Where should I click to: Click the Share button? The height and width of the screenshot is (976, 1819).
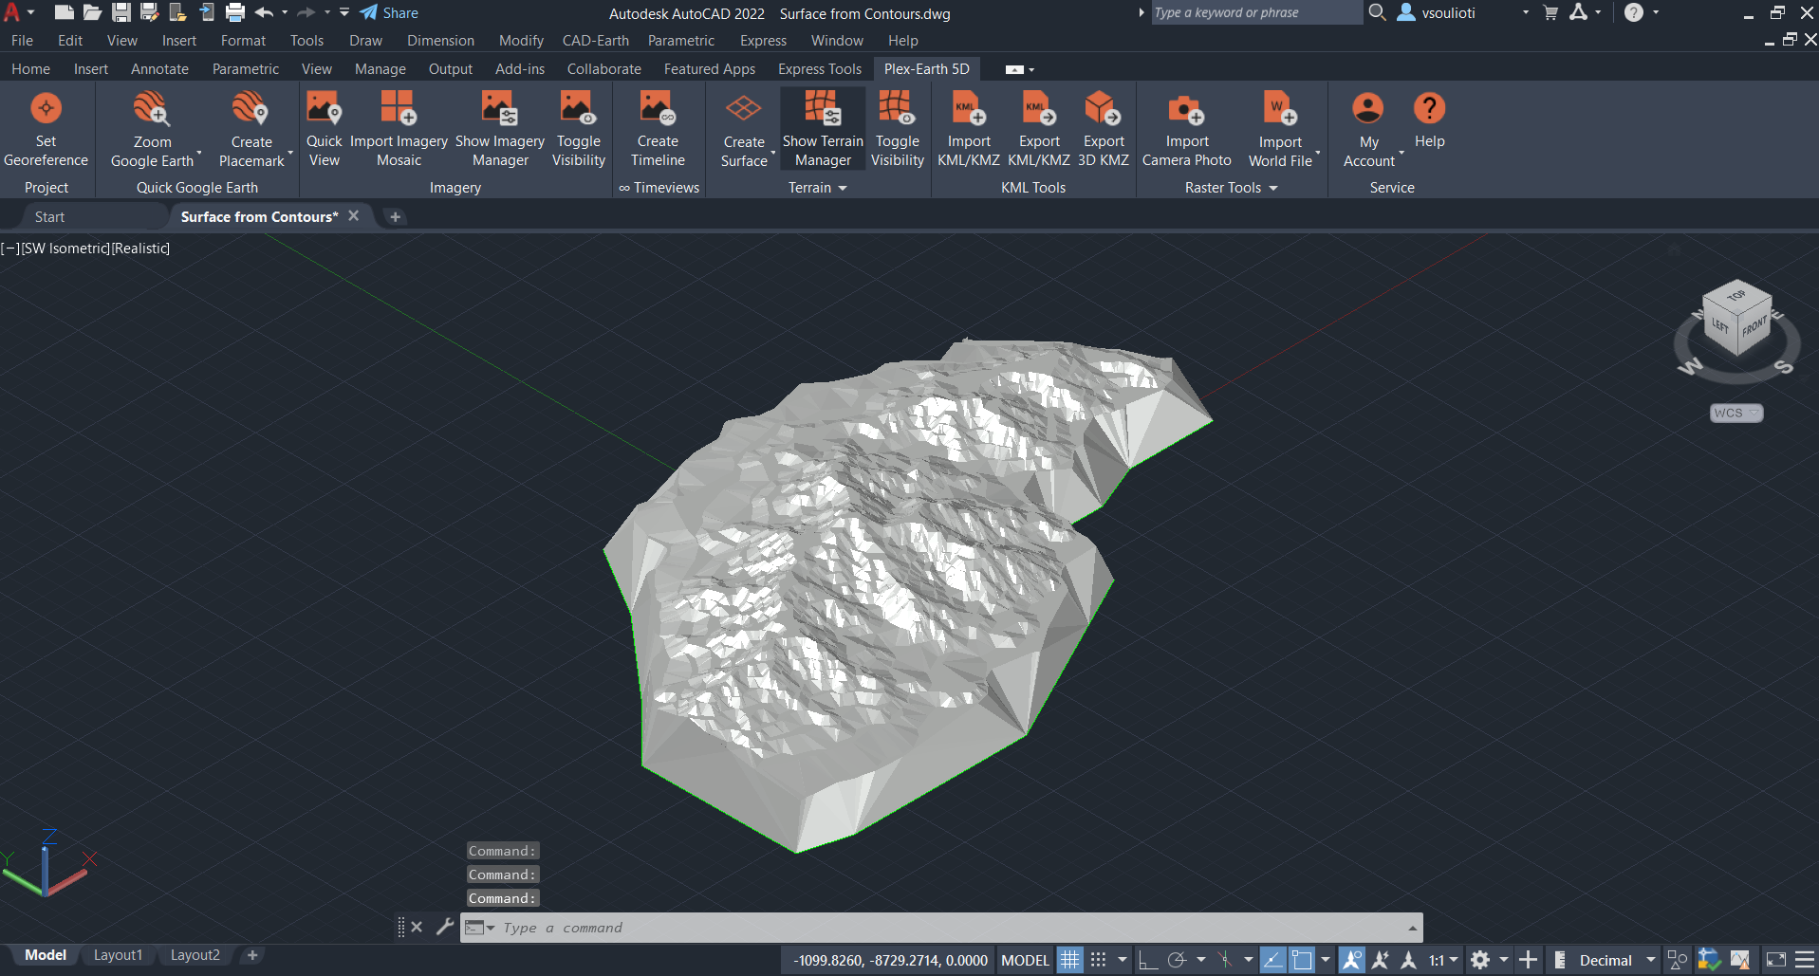click(389, 12)
